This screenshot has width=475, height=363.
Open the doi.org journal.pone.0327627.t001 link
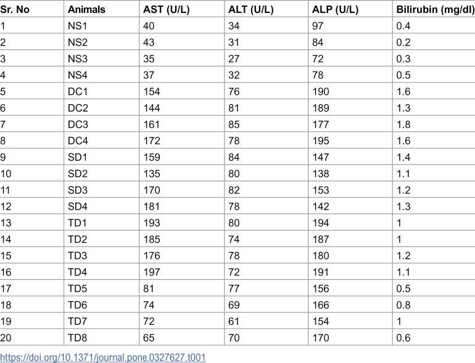click(x=102, y=357)
